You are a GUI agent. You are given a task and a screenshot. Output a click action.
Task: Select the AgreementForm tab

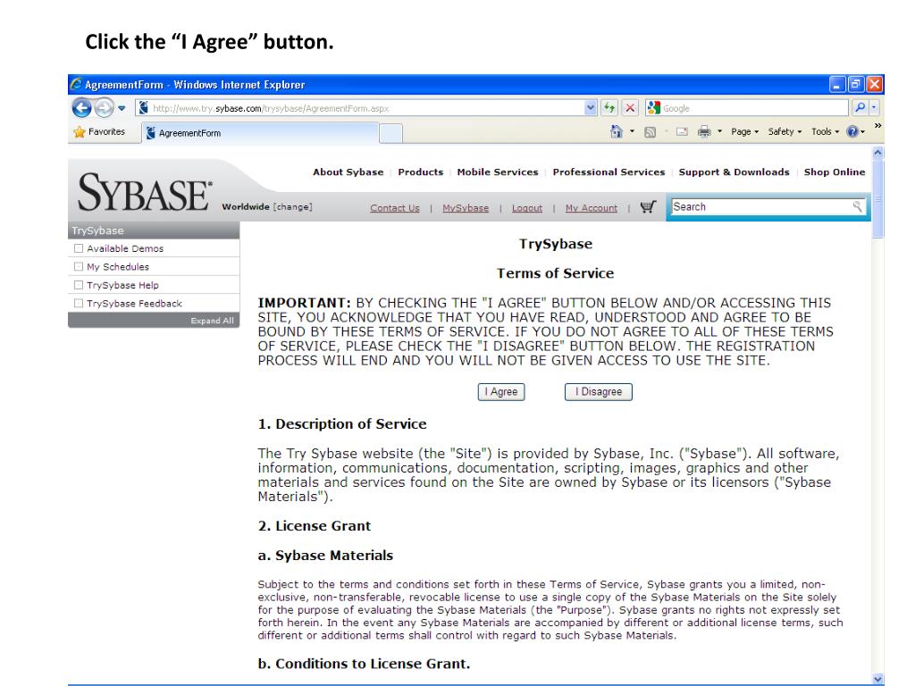pos(260,133)
